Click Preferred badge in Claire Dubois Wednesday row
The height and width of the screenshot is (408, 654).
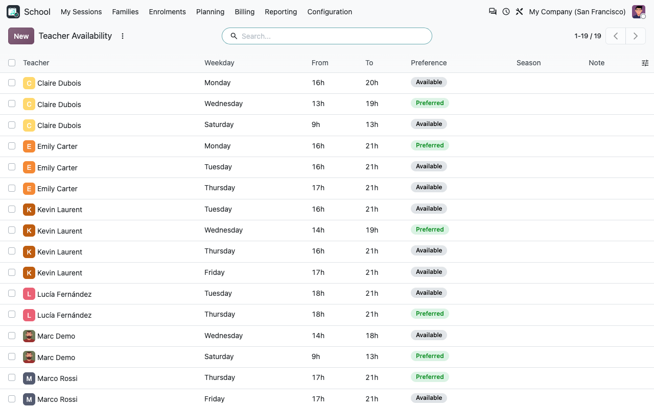[x=430, y=103]
